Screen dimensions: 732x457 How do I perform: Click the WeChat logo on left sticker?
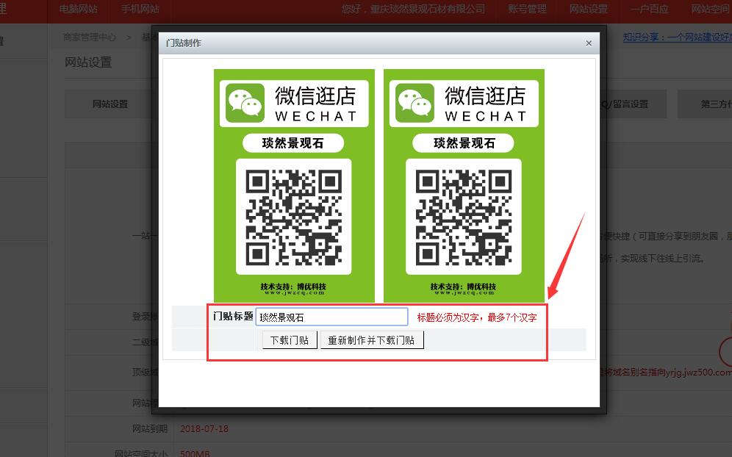(245, 103)
